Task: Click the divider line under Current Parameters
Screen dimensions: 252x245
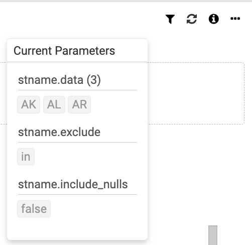Action: pos(77,62)
